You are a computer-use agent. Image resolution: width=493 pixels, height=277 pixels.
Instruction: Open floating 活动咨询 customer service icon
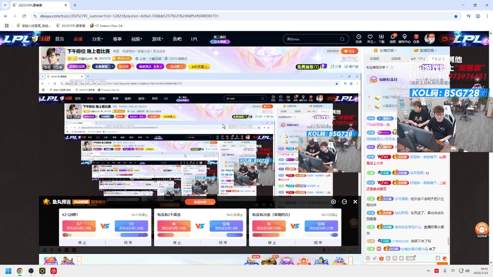point(482,230)
